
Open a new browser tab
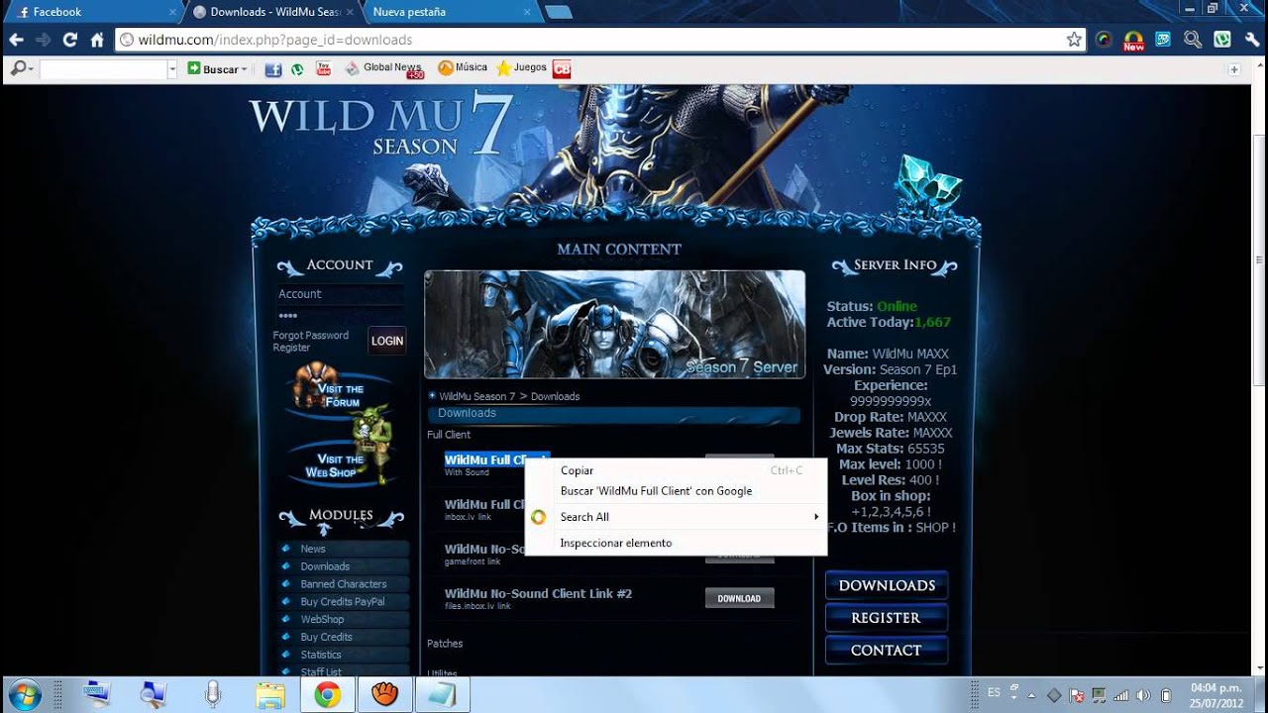[559, 12]
